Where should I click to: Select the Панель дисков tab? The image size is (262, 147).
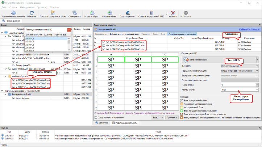(x=11, y=21)
